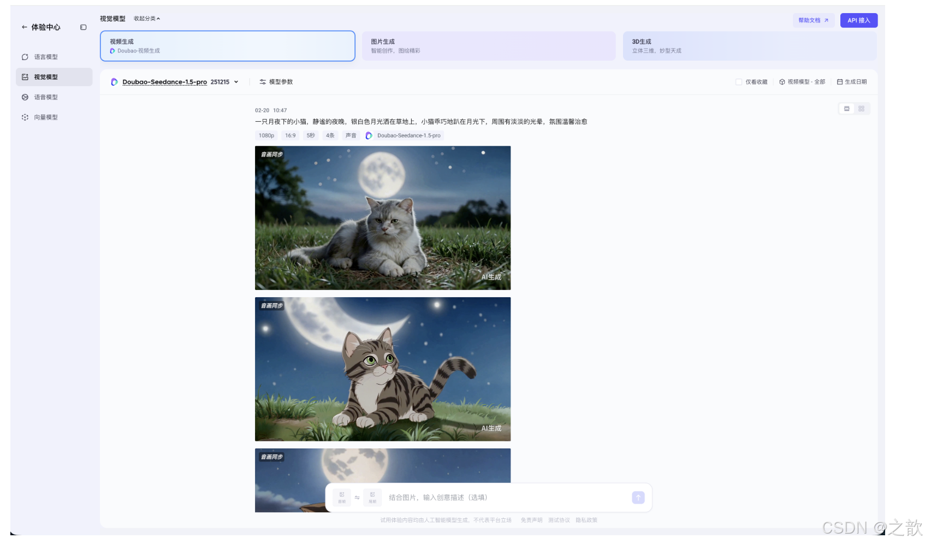
Task: Click the 视觉模型 page heading
Action: [112, 19]
